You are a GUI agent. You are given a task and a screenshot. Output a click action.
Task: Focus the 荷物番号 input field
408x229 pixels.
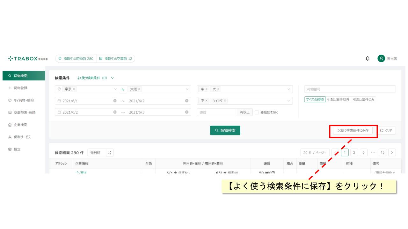tap(350, 89)
